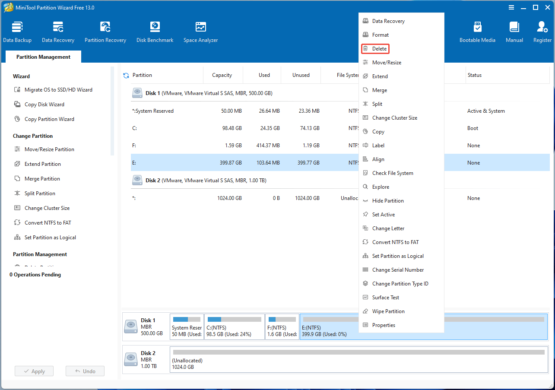The width and height of the screenshot is (555, 390).
Task: Select Properties from the context menu
Action: (x=384, y=325)
